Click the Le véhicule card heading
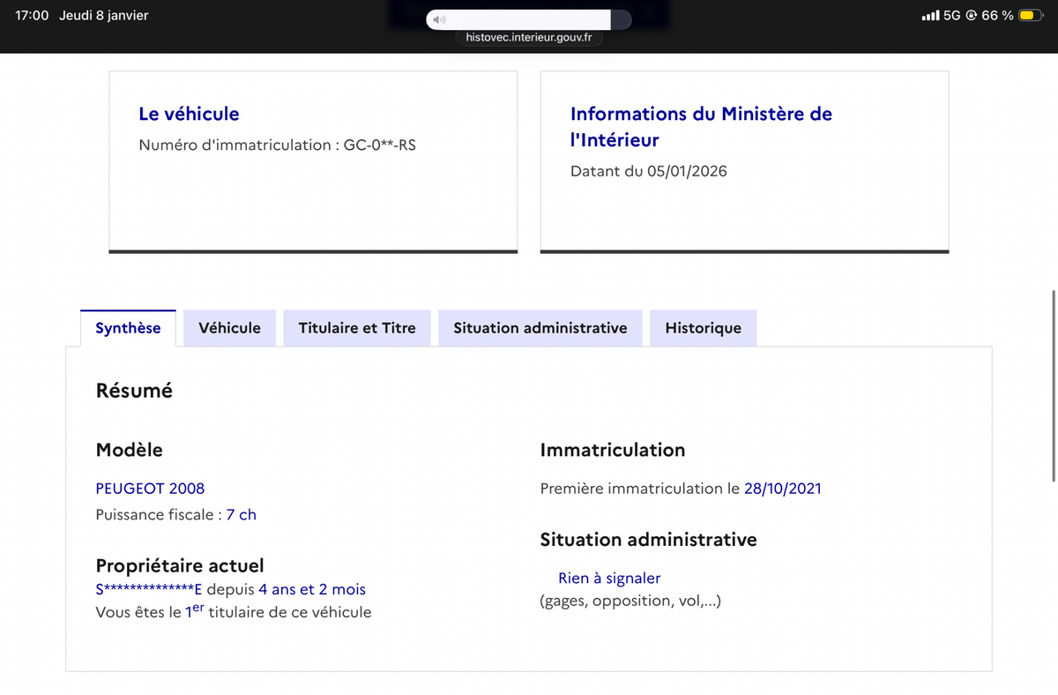This screenshot has height=695, width=1058. tap(189, 114)
